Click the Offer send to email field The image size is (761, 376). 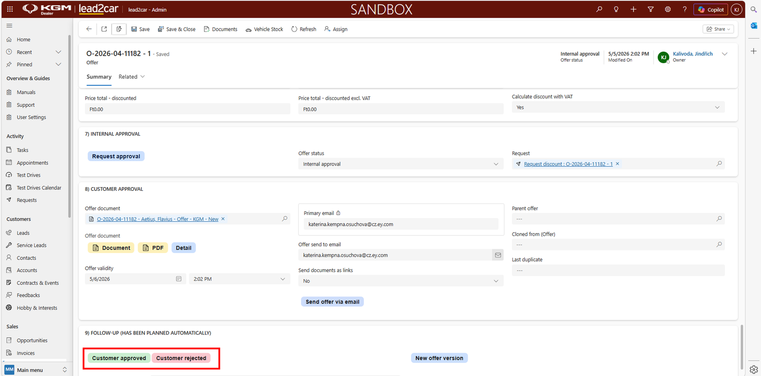[395, 255]
